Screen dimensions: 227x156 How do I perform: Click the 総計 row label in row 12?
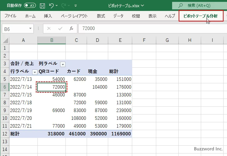pos(23,134)
